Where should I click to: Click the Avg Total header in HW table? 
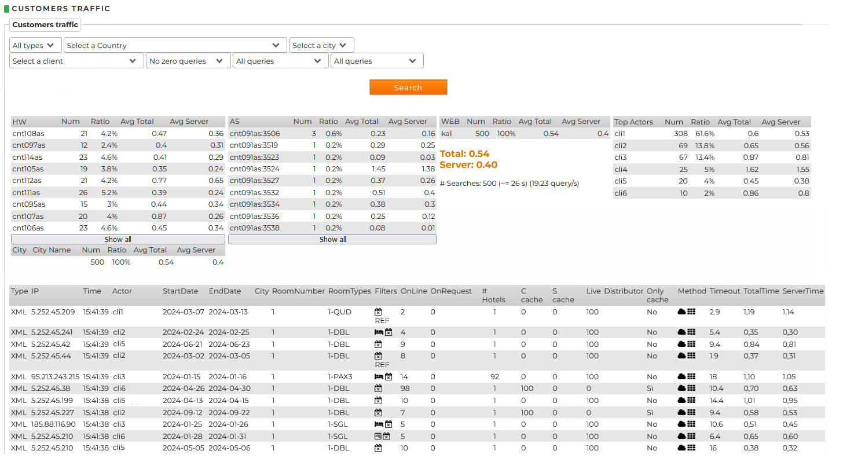[137, 122]
